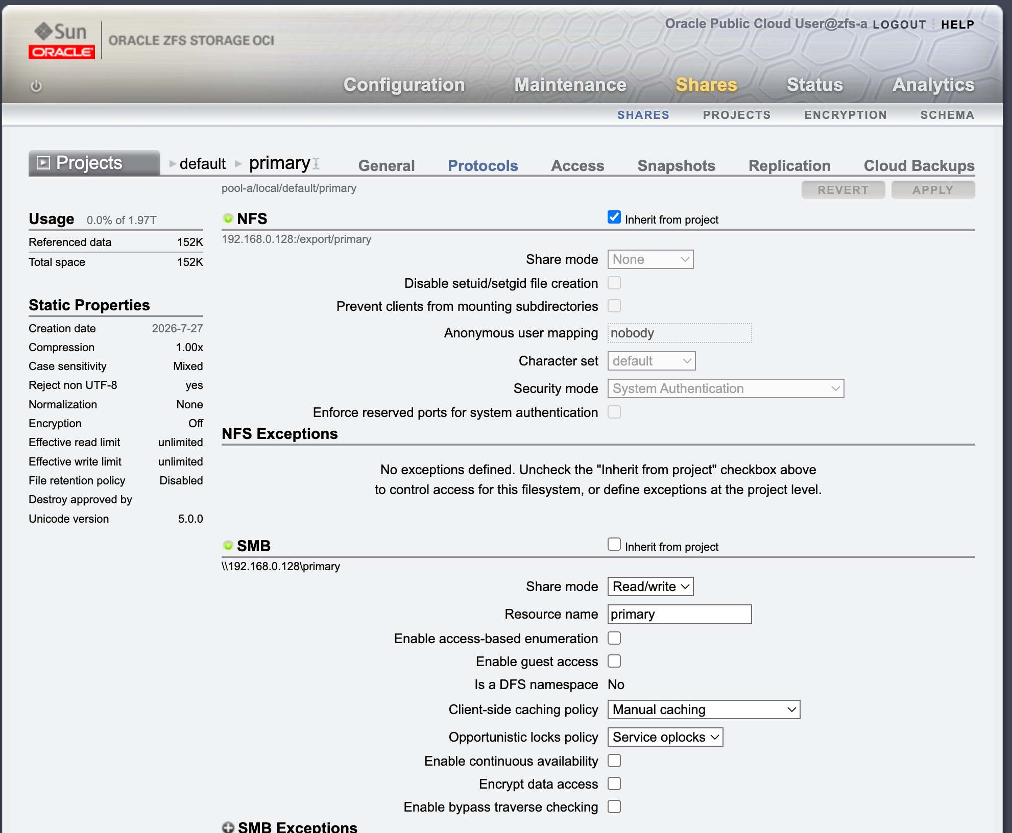
Task: Toggle NFS Inherit from project checkbox
Action: (x=614, y=217)
